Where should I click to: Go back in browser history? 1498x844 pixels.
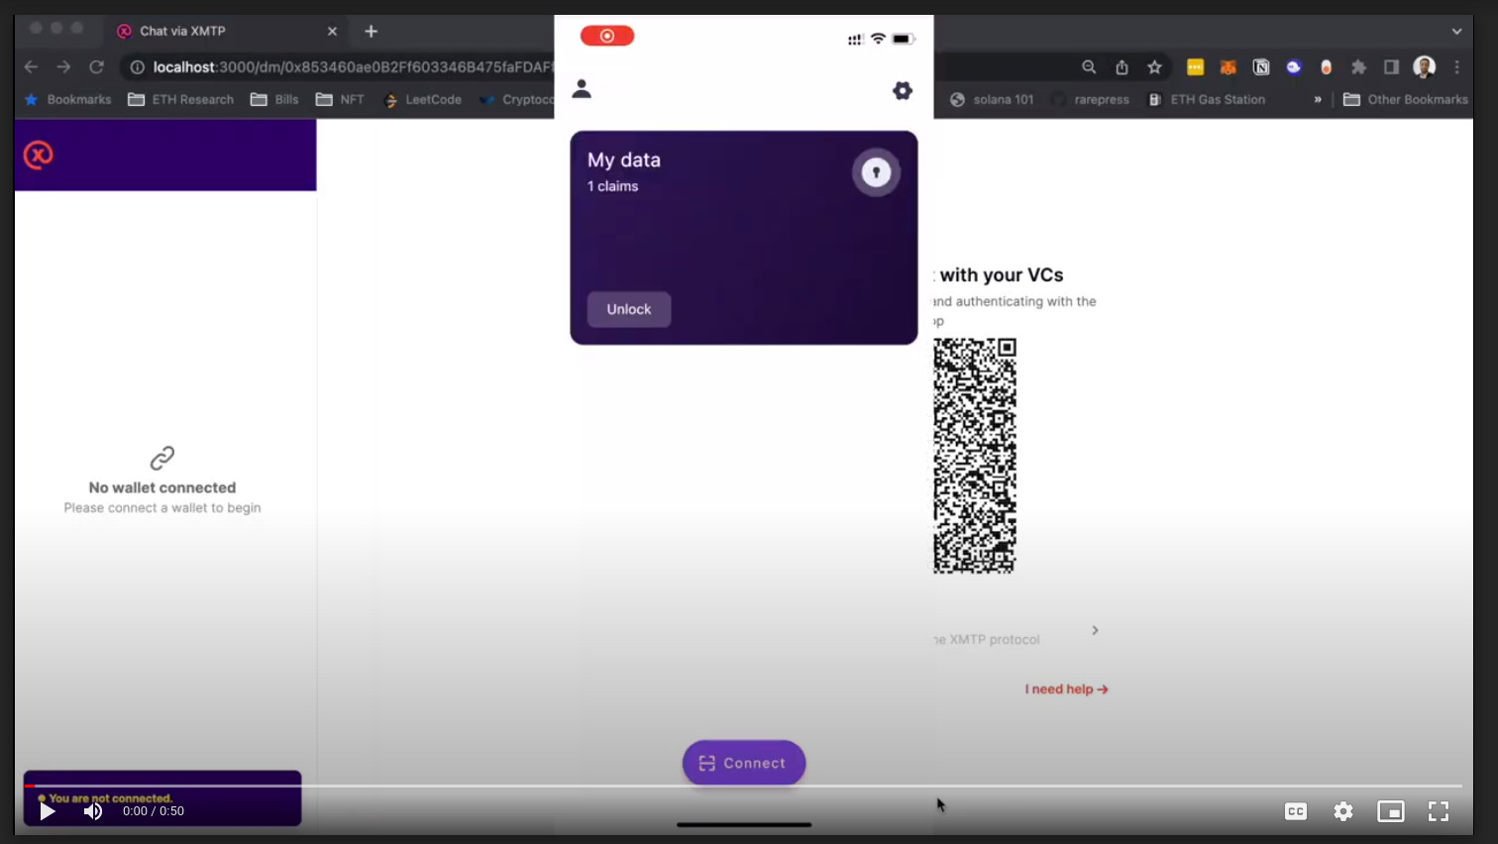pos(31,67)
